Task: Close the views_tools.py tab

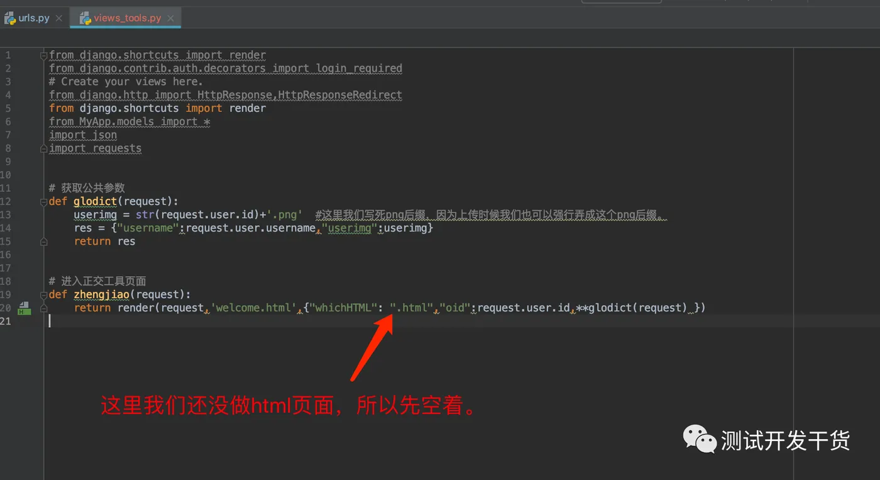Action: click(170, 18)
